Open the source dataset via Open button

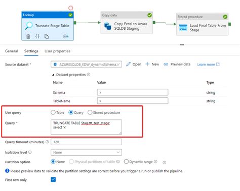click(134, 64)
